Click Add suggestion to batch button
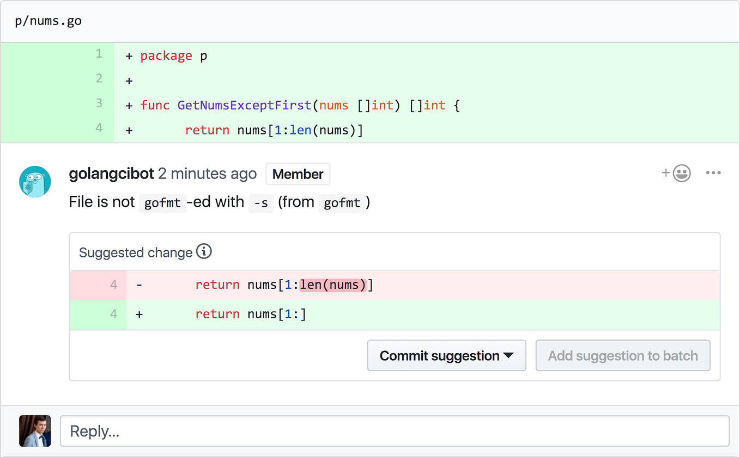Image resolution: width=740 pixels, height=457 pixels. coord(622,356)
